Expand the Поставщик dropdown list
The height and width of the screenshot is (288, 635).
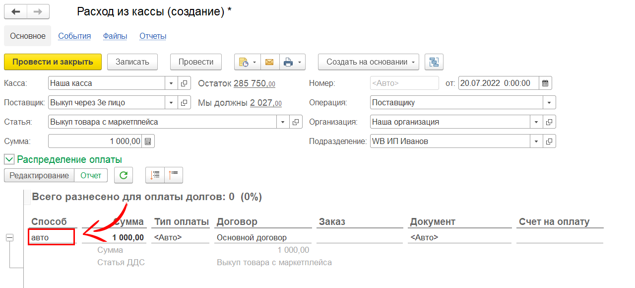(171, 103)
